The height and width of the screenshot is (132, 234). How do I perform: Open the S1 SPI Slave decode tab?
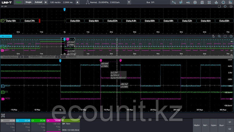(71, 121)
